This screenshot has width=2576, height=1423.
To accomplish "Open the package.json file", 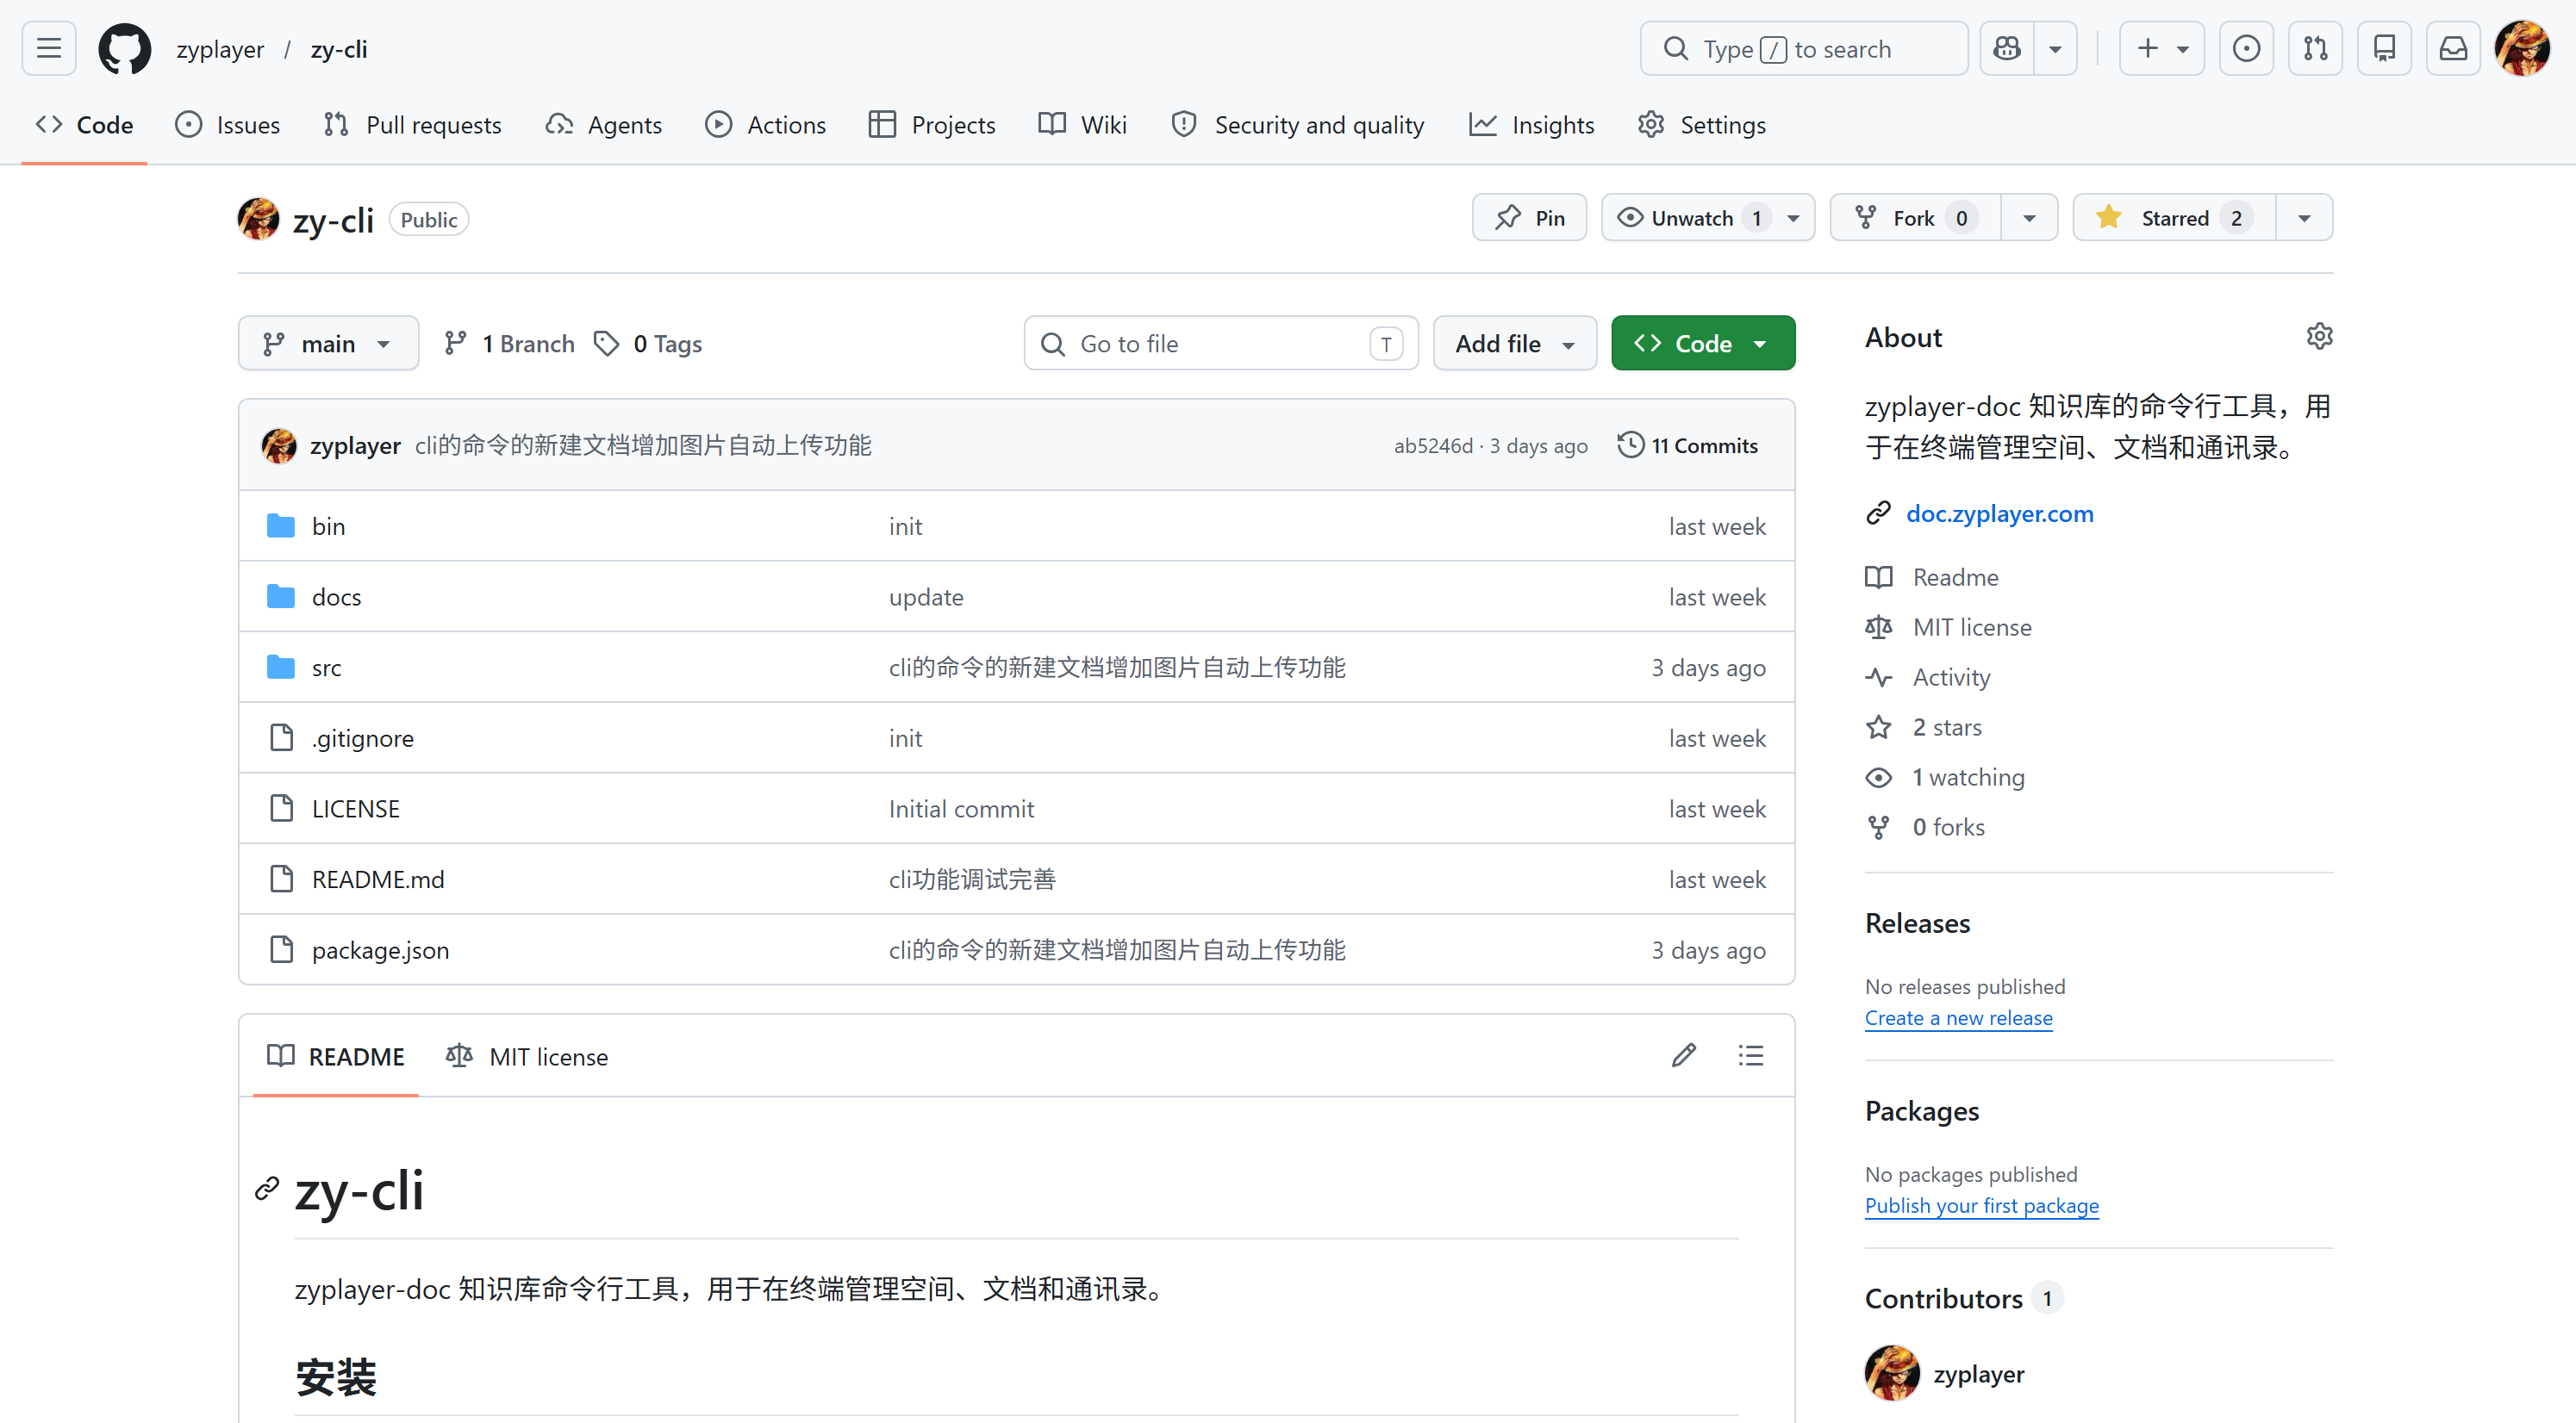I will tap(380, 950).
